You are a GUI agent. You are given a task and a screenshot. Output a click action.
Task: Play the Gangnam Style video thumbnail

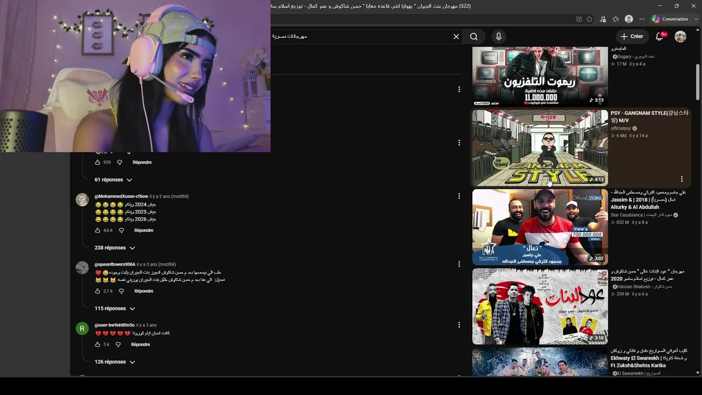click(540, 148)
